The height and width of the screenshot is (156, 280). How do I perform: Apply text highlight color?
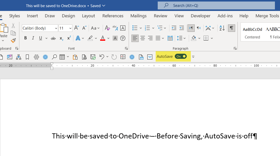click(x=90, y=38)
